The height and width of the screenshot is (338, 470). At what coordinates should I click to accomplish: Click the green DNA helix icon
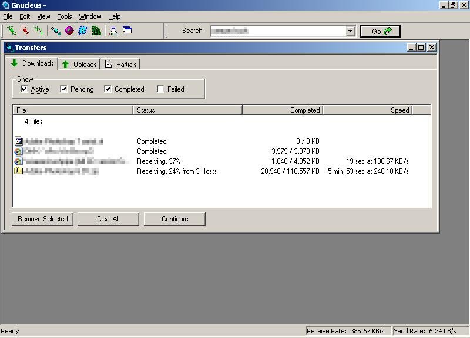point(39,31)
